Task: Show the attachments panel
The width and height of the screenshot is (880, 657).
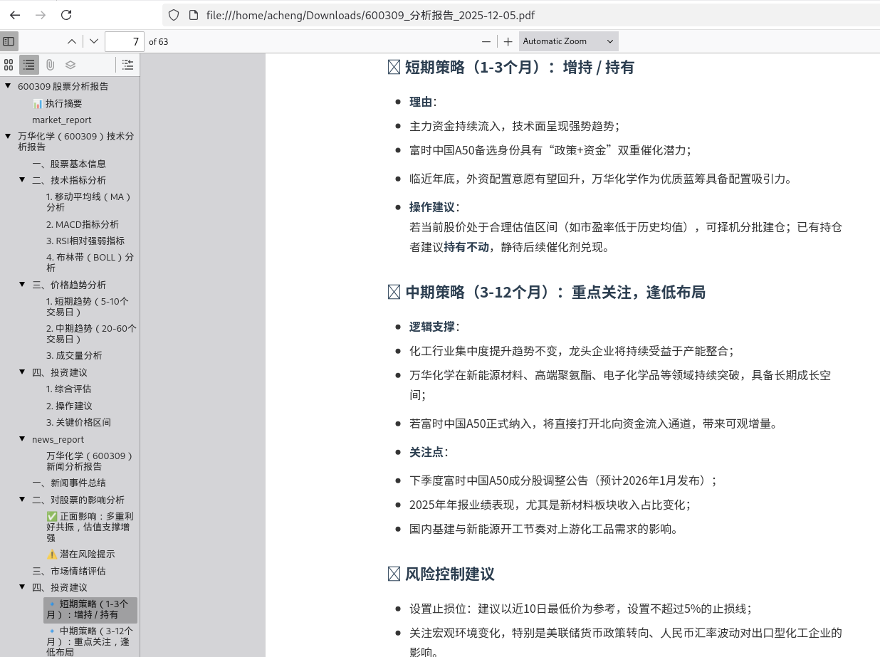Action: coord(50,65)
